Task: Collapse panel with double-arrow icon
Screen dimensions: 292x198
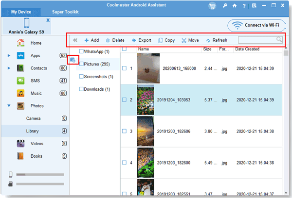Action: (x=75, y=40)
